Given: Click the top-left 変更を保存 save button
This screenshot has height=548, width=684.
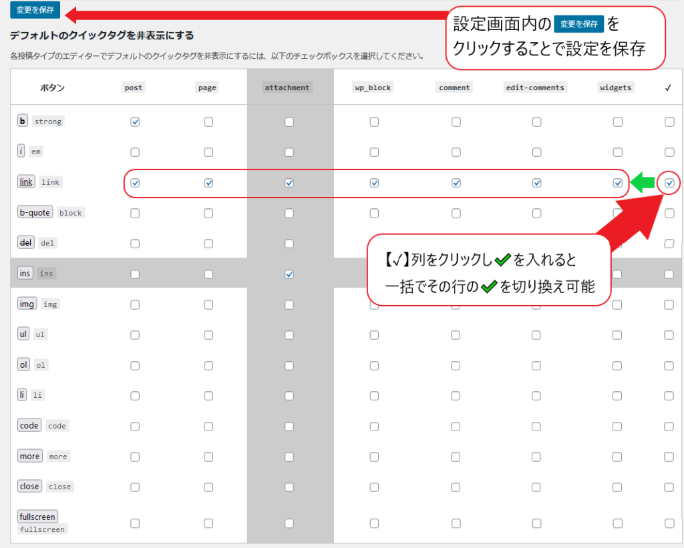Looking at the screenshot, I should 35,10.
